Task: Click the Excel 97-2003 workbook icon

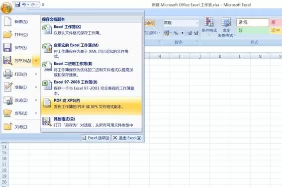Action: pos(47,85)
